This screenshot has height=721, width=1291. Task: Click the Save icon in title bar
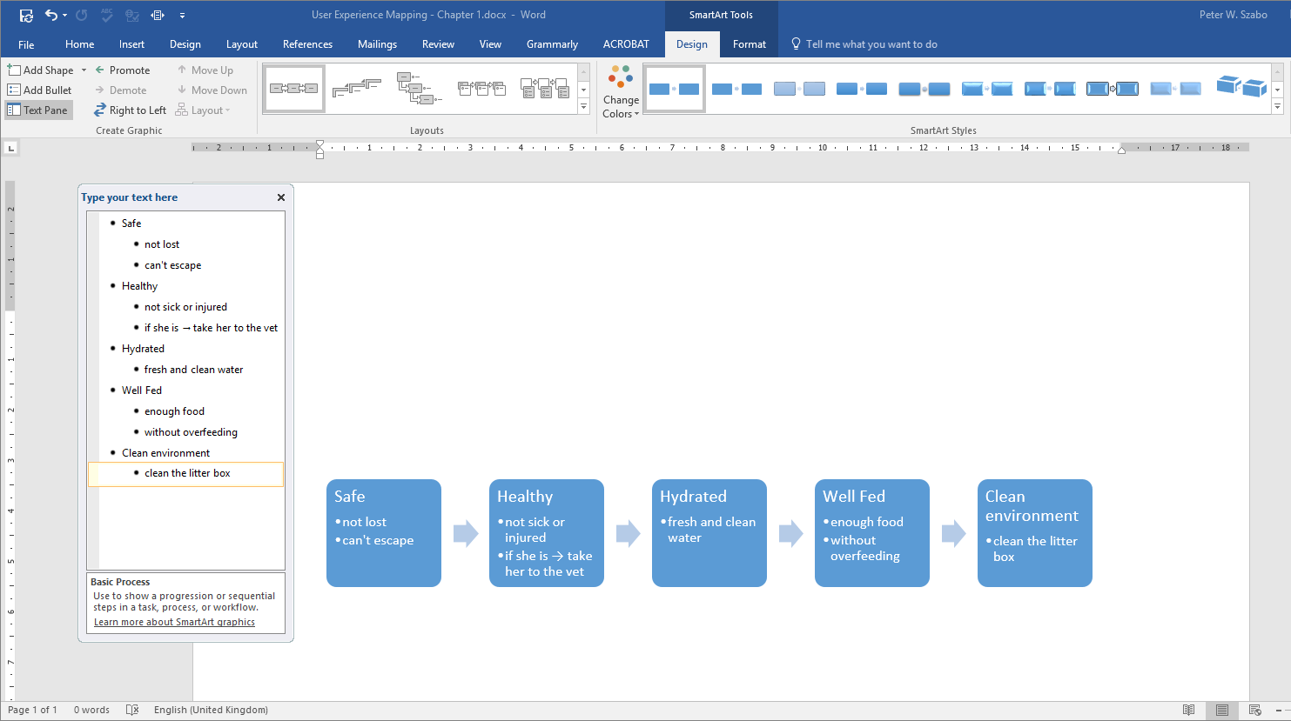tap(26, 15)
